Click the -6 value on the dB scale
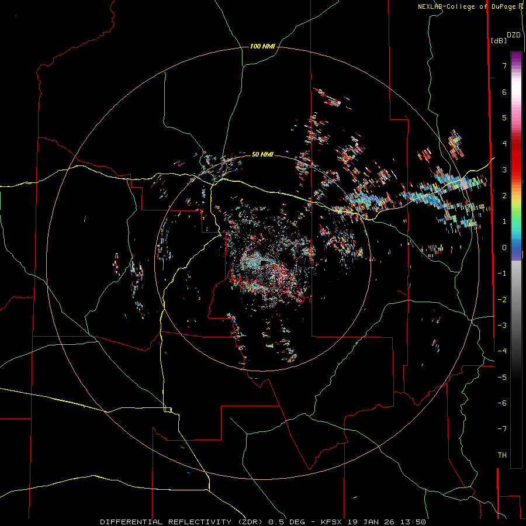Viewport: 526px width, 526px height. [502, 403]
